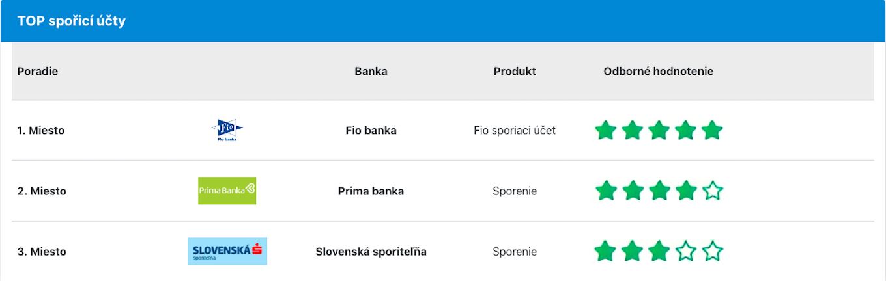Image resolution: width=886 pixels, height=281 pixels.
Task: Select the Fio sporiaci účet product
Action: 515,130
